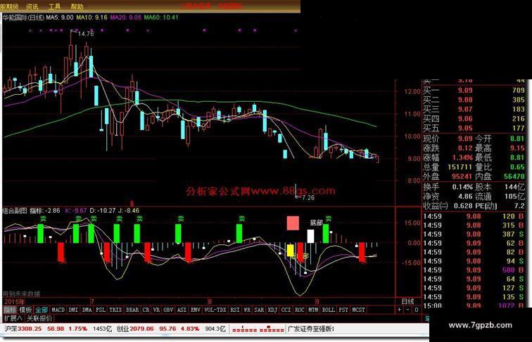Image resolution: width=532 pixels, height=342 pixels.
Task: Switch sub-chart to VR indicator
Action: click(156, 310)
